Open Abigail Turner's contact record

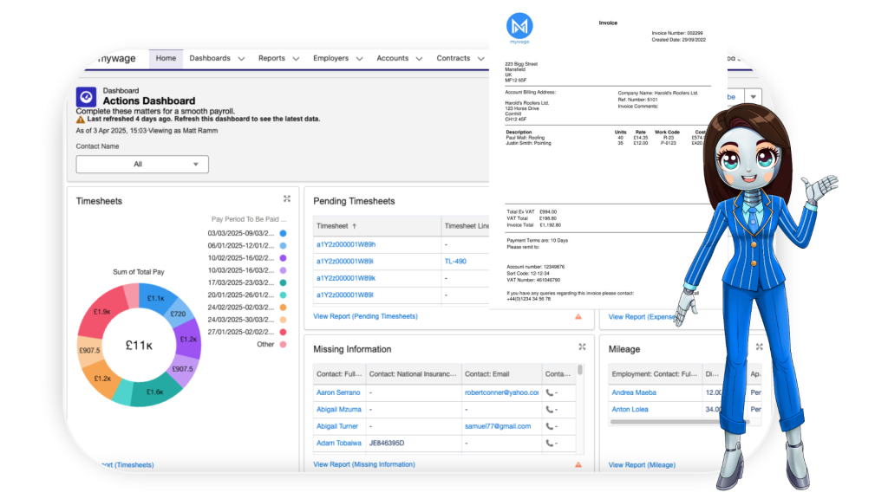click(337, 426)
